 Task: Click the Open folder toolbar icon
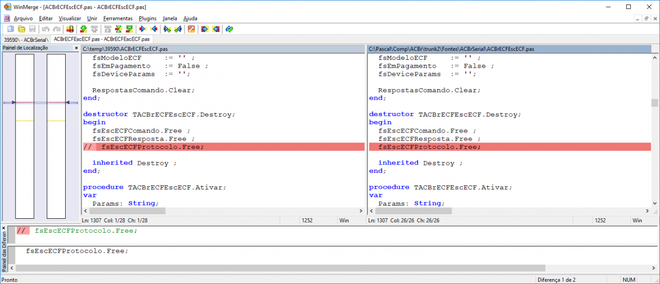[x=21, y=29]
